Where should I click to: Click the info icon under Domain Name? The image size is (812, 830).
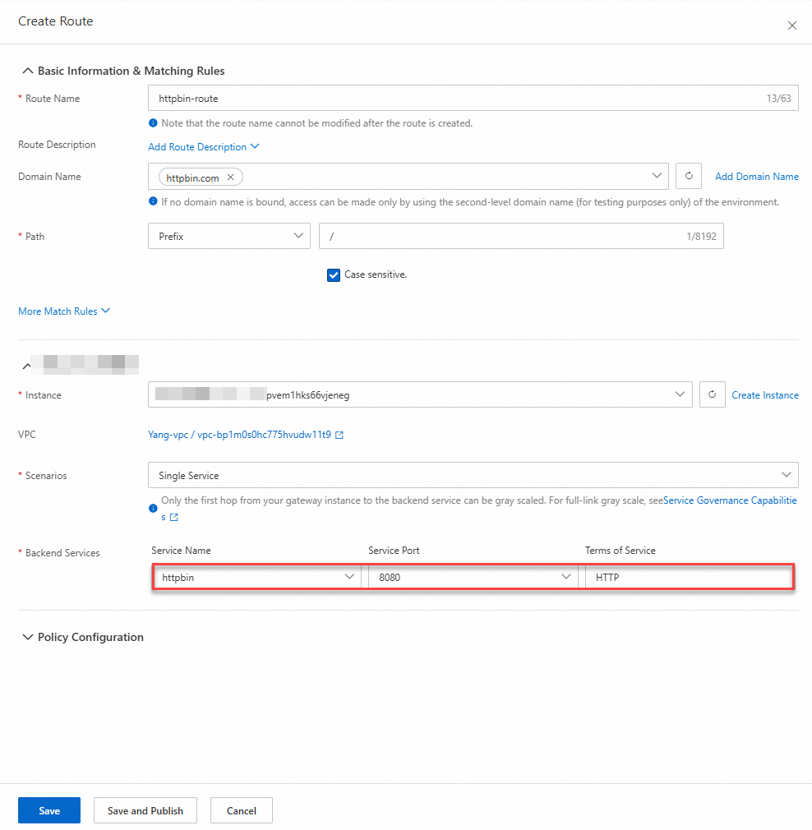click(x=153, y=201)
